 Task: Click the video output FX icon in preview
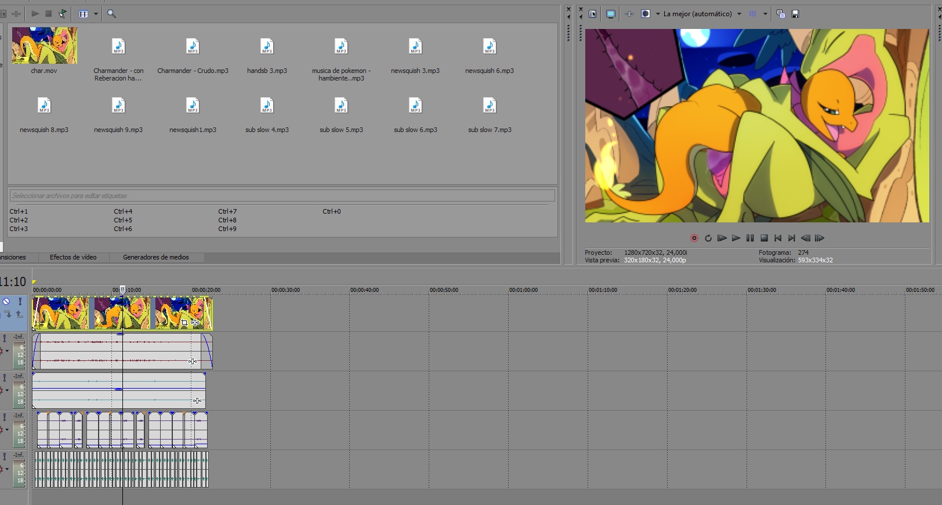click(x=629, y=14)
